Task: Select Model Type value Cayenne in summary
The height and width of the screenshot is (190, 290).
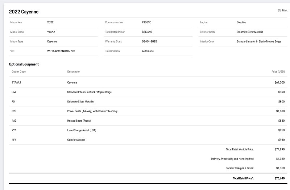Action: [52, 41]
